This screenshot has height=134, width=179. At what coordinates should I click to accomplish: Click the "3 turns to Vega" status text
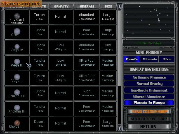149,43
